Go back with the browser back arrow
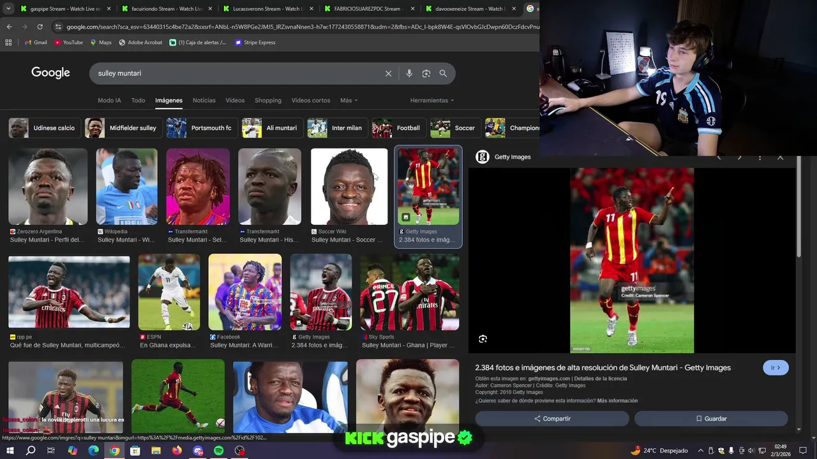This screenshot has width=817, height=459. coord(9,27)
